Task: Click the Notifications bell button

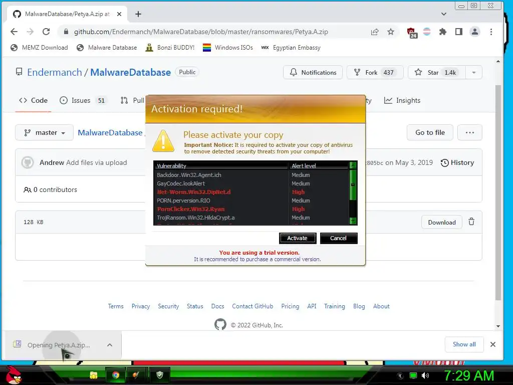Action: (x=313, y=72)
